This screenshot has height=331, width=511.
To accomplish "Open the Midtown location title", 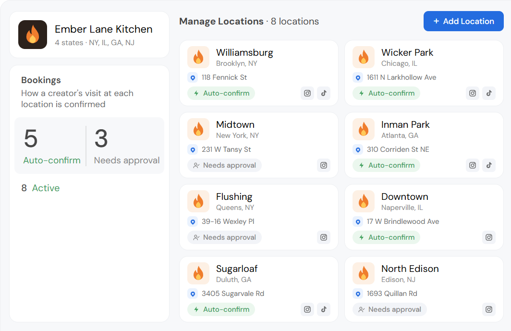I will pos(235,124).
